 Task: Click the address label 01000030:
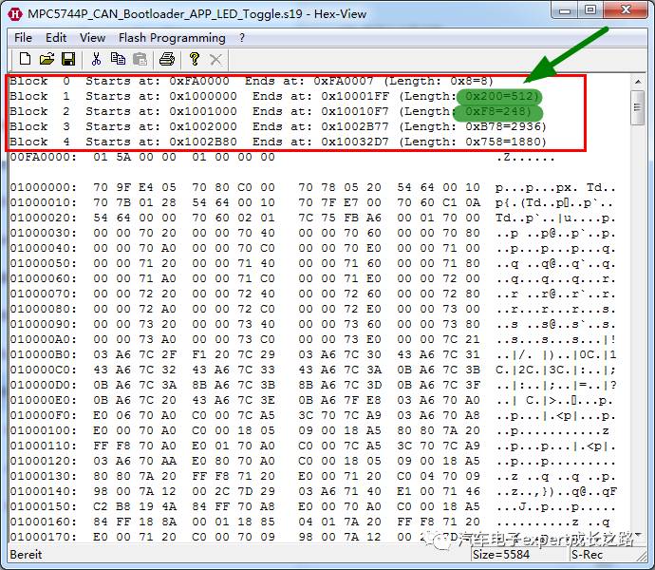click(44, 233)
